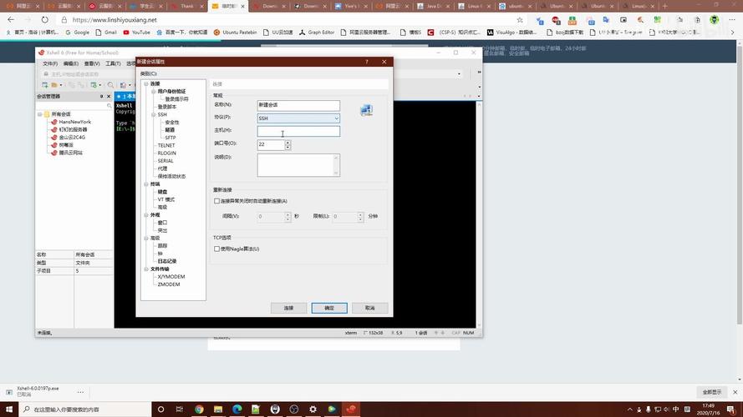743x417 pixels.
Task: Select TELNET in the category tree
Action: coord(166,145)
